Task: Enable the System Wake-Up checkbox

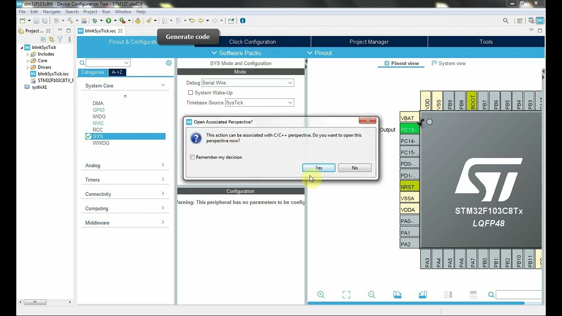Action: pos(191,93)
